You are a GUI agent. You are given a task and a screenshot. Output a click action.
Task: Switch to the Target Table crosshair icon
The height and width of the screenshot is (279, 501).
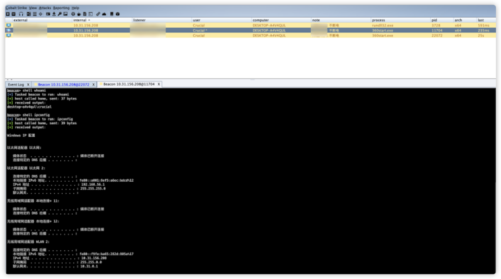[x=40, y=14]
